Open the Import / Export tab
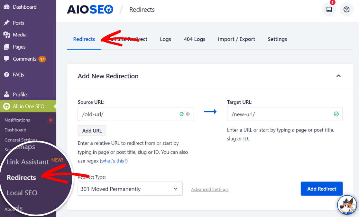359x217 pixels. click(x=236, y=39)
